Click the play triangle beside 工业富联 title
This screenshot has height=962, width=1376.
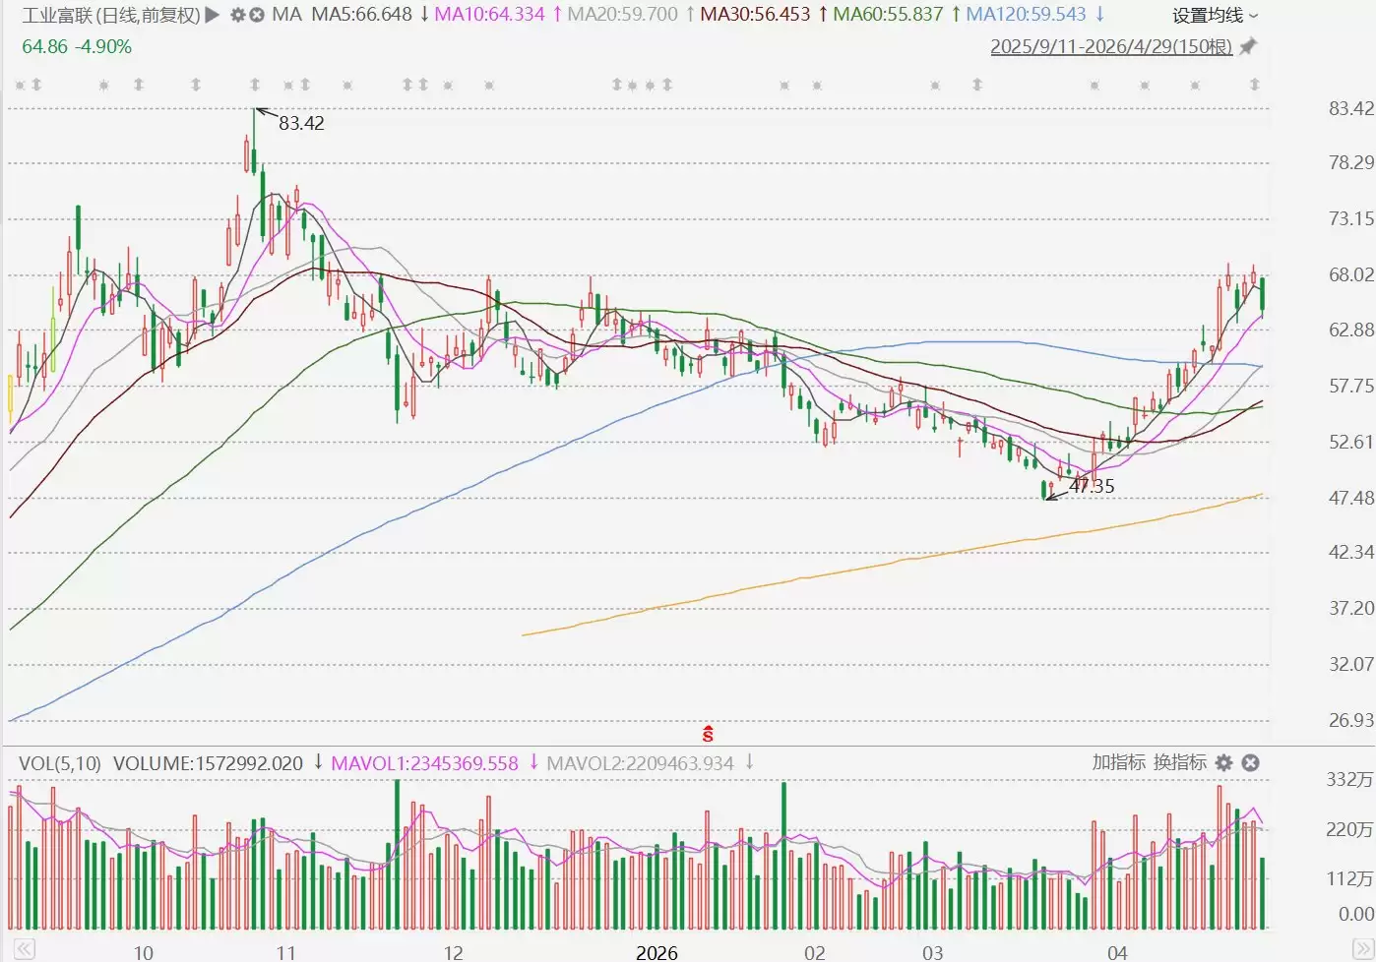tap(213, 15)
